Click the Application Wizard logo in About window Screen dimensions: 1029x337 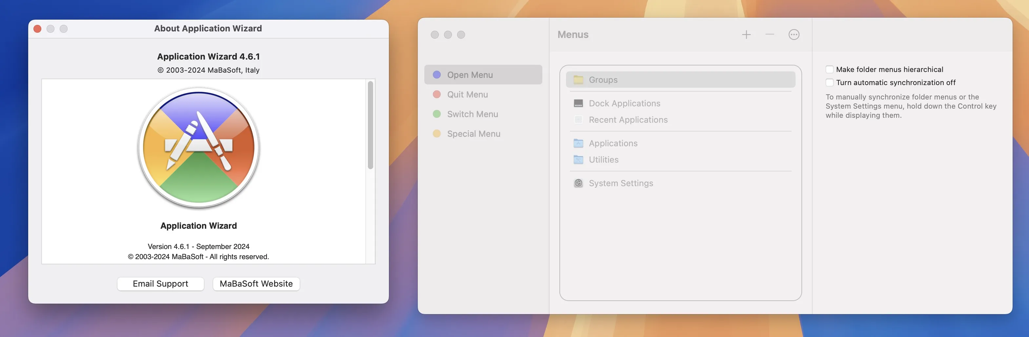(198, 148)
